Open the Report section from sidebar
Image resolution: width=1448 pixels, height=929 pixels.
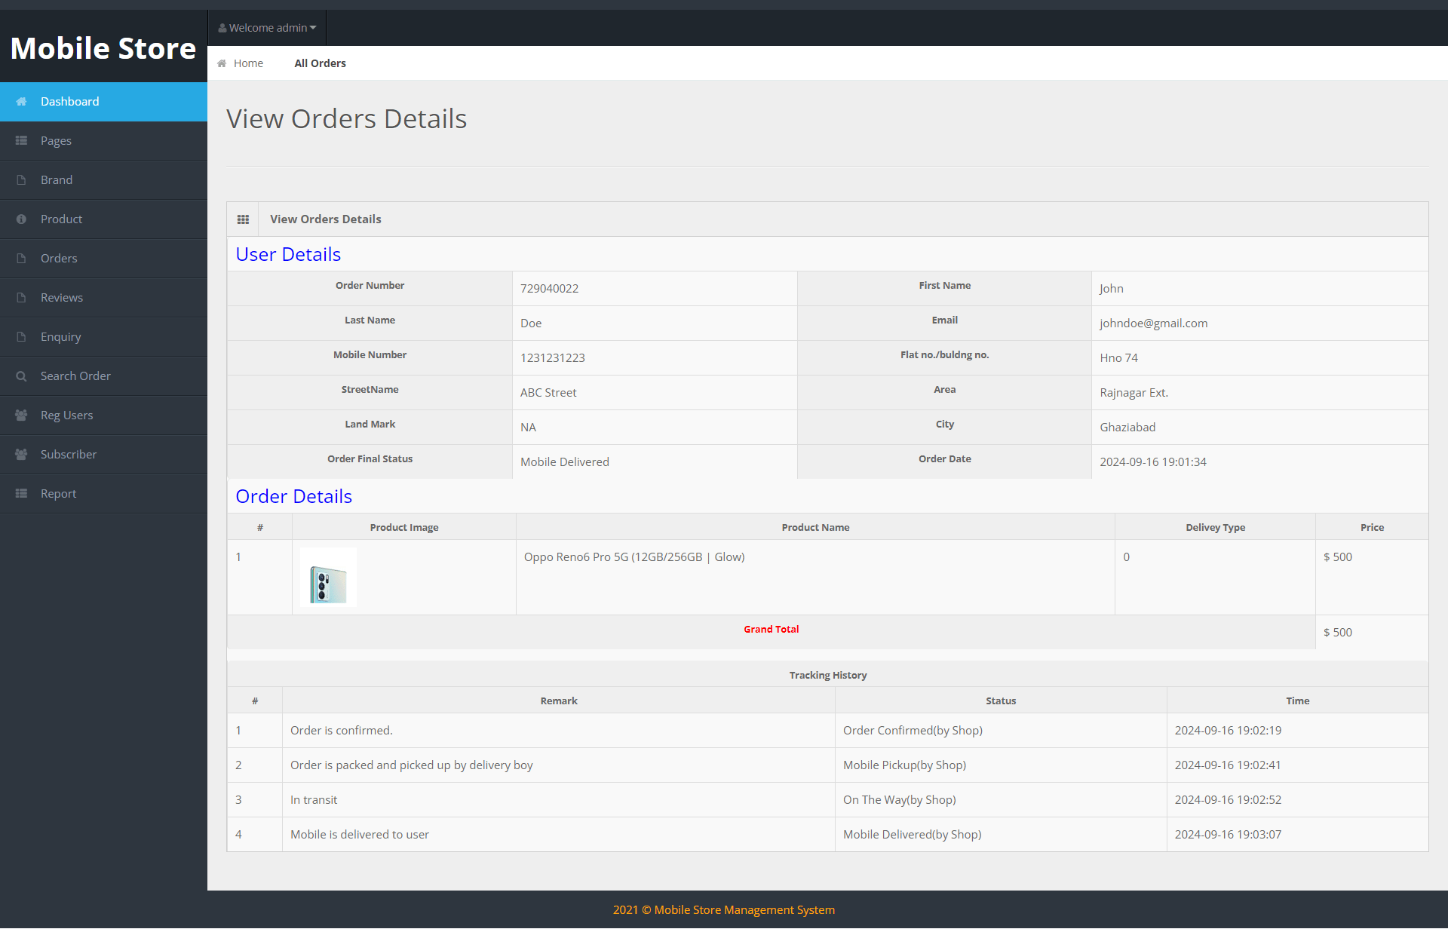coord(58,493)
